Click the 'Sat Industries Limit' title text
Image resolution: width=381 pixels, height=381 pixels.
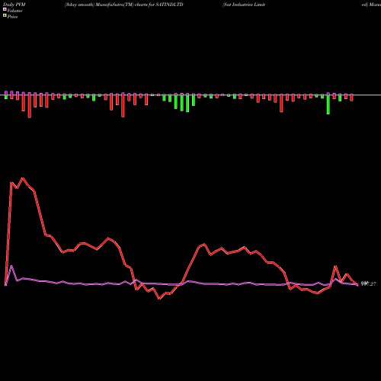coord(244,5)
